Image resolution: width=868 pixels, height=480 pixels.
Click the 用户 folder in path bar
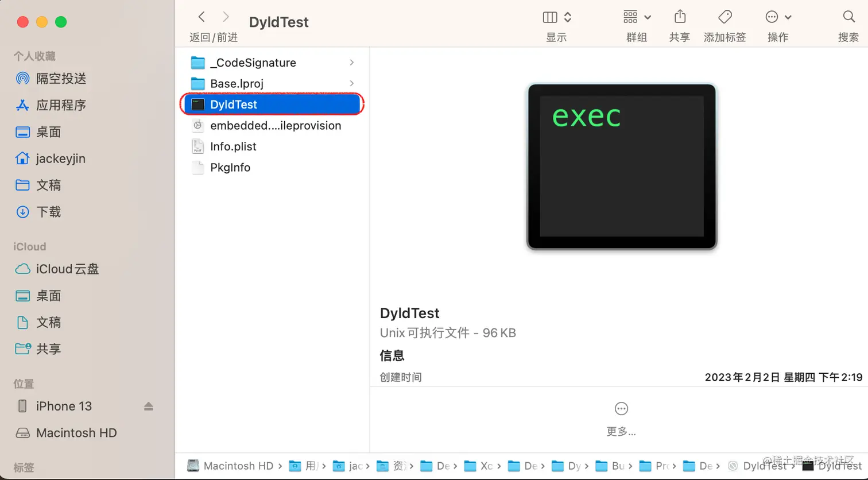(304, 466)
